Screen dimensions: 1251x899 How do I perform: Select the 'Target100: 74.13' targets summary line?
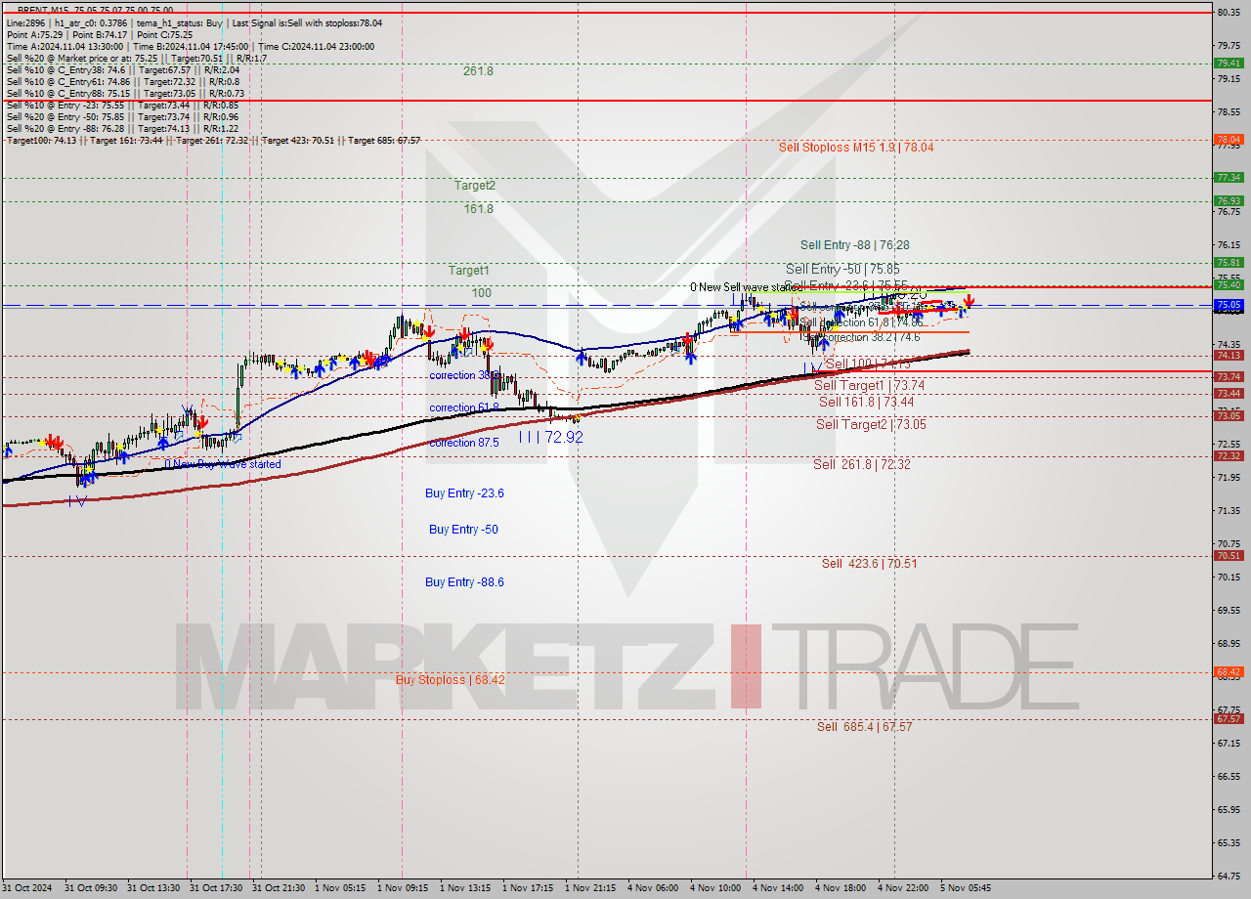coord(213,140)
